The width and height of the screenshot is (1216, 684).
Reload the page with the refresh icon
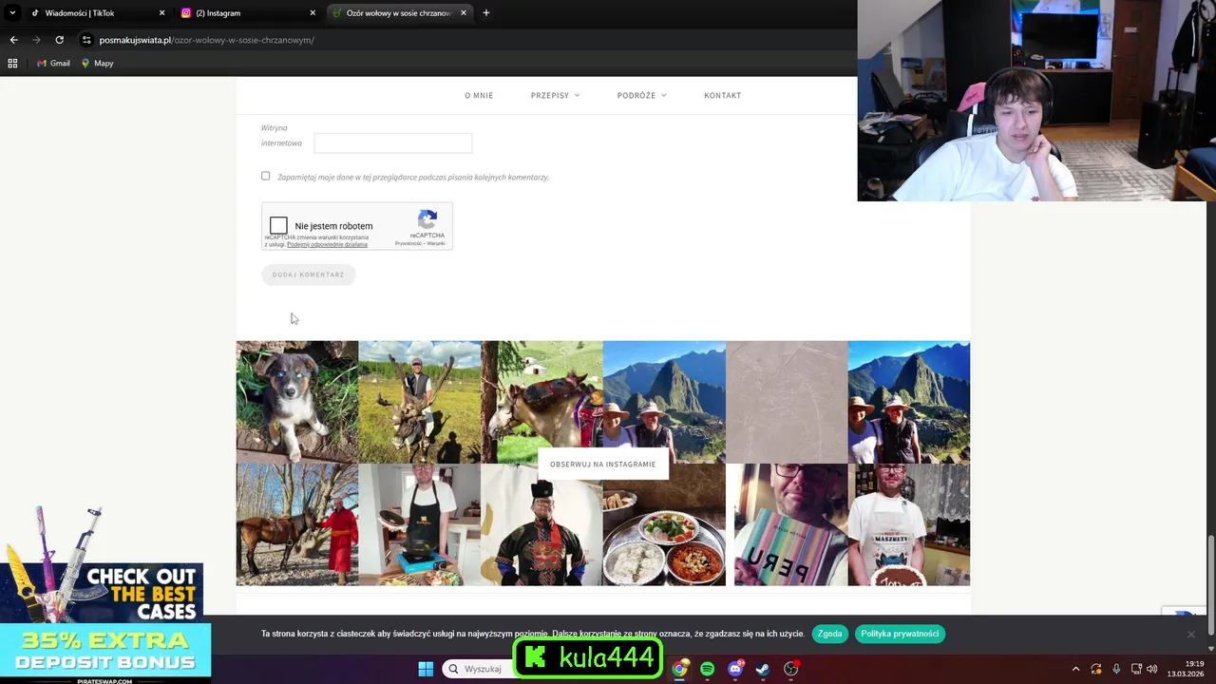point(59,40)
